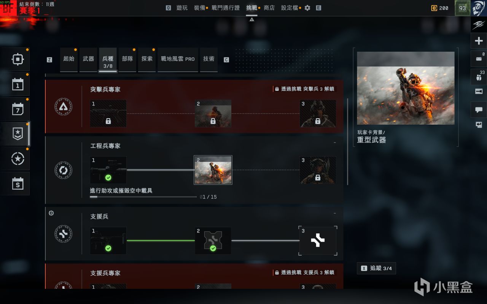Image resolution: width=487 pixels, height=304 pixels.
Task: Toggle the 追蹤 3/4 tracking button
Action: [x=376, y=268]
